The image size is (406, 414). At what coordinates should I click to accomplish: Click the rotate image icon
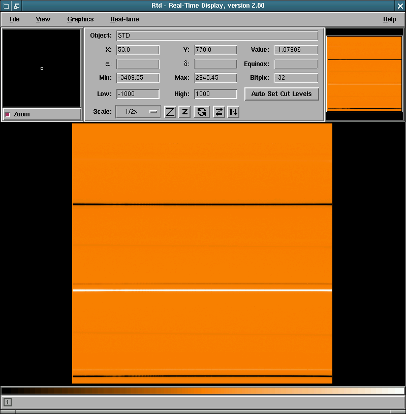click(202, 112)
